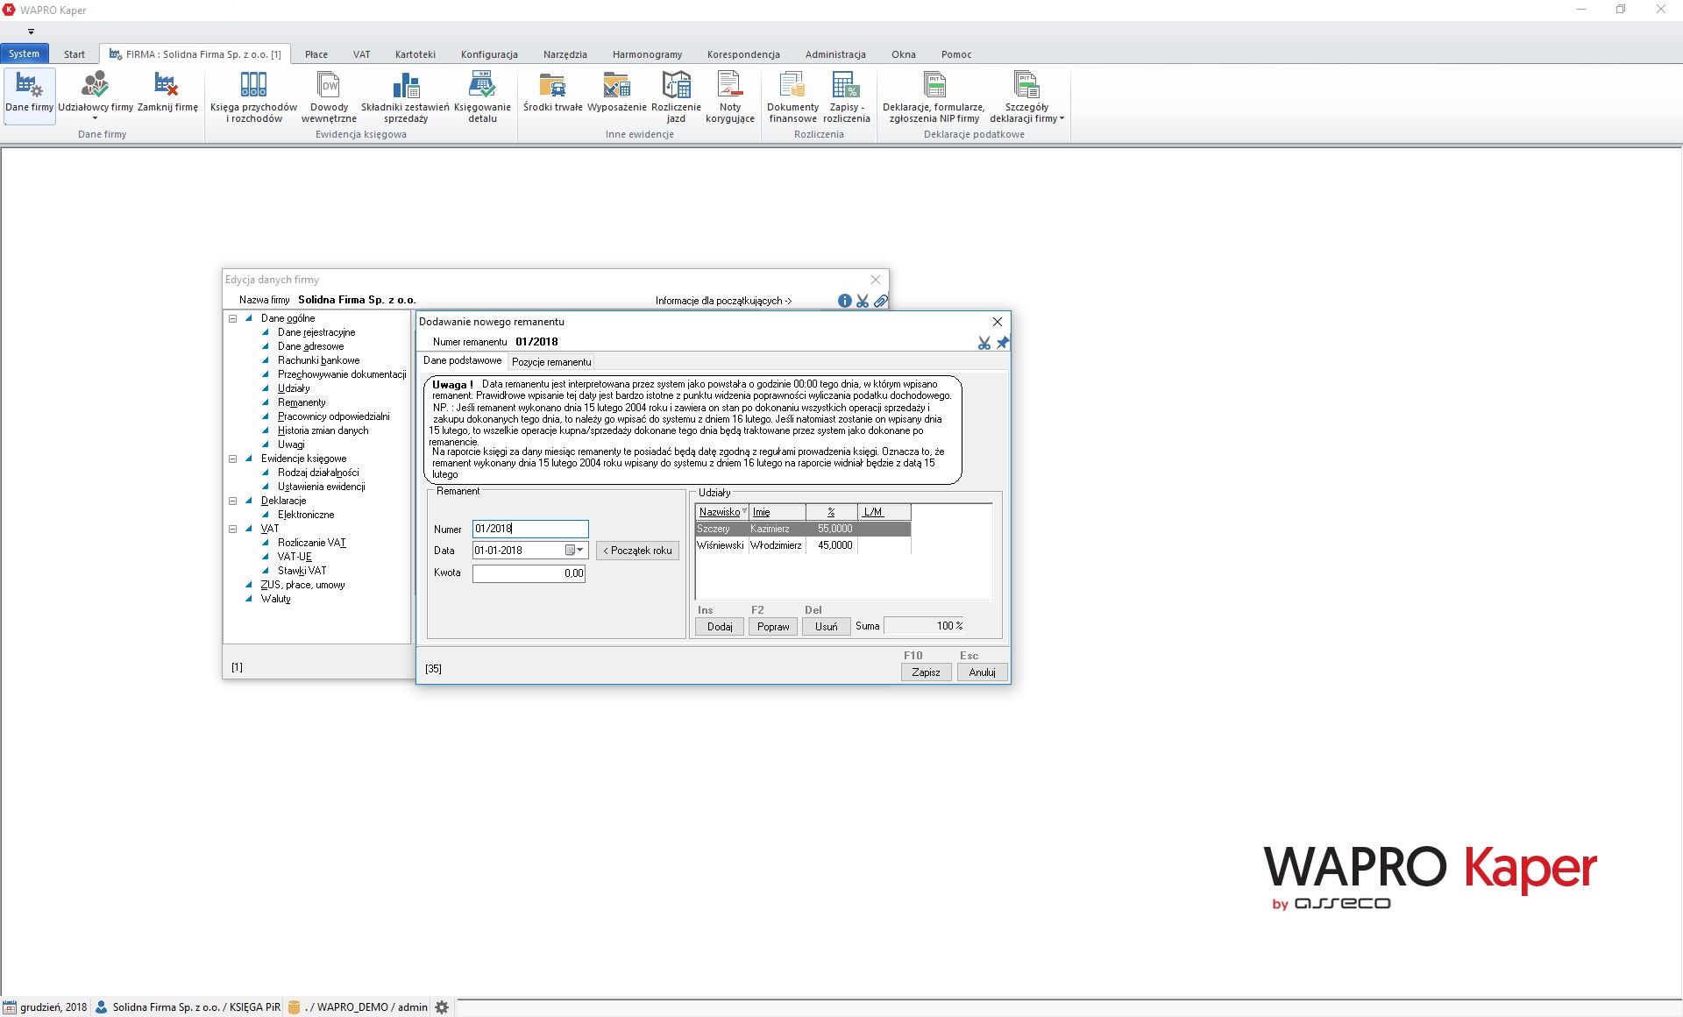Collapse Dane ogólne tree node
Image resolution: width=1683 pixels, height=1017 pixels.
tap(233, 319)
